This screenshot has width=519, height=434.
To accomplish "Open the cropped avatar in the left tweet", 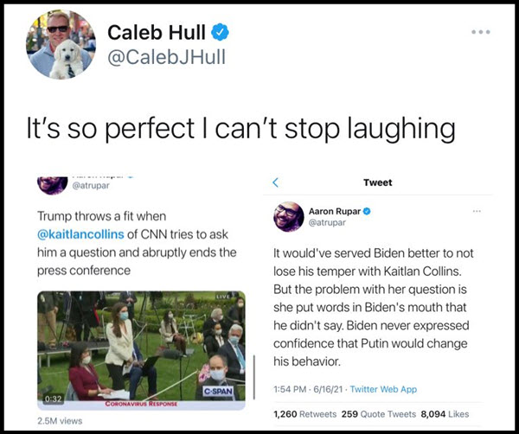I will (x=51, y=184).
